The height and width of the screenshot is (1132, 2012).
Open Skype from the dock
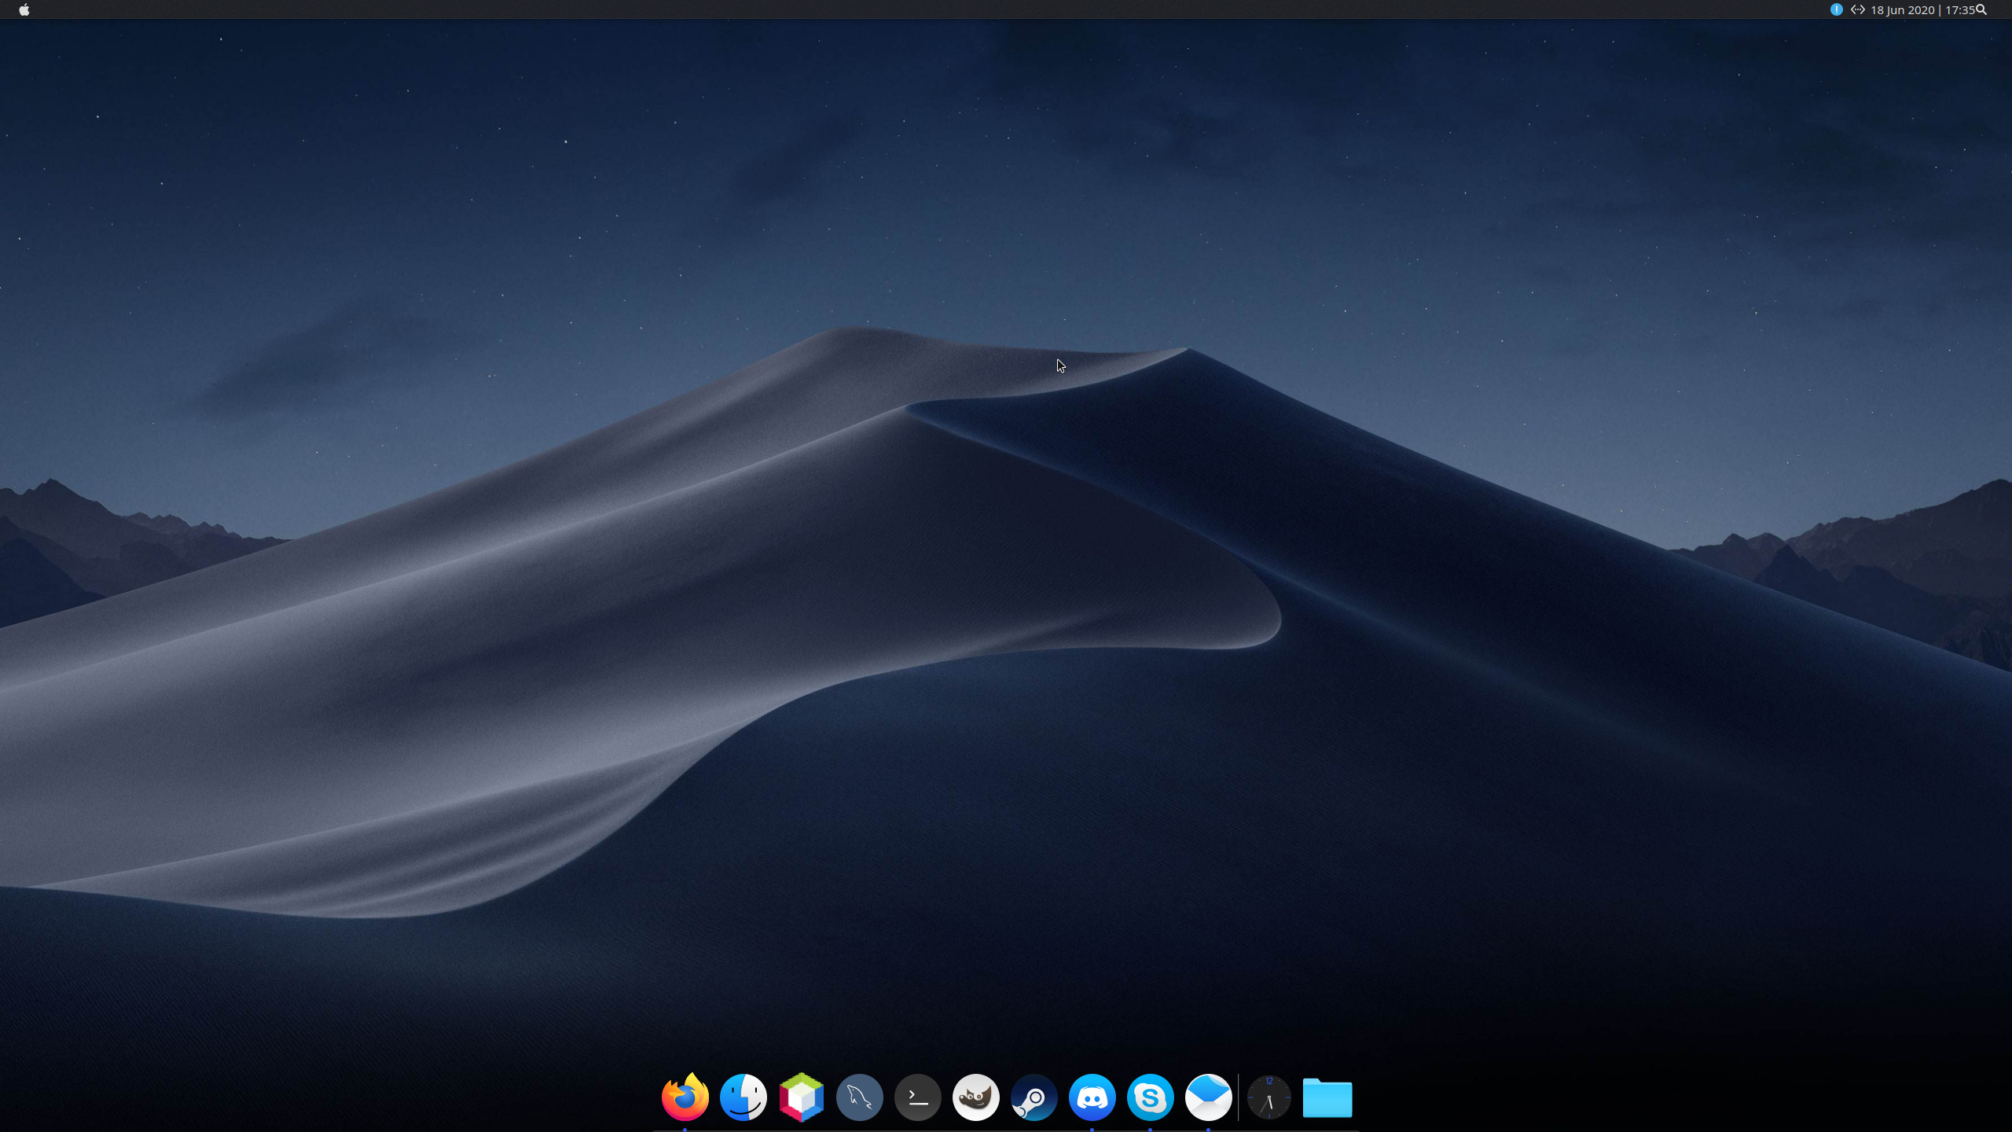[1150, 1097]
